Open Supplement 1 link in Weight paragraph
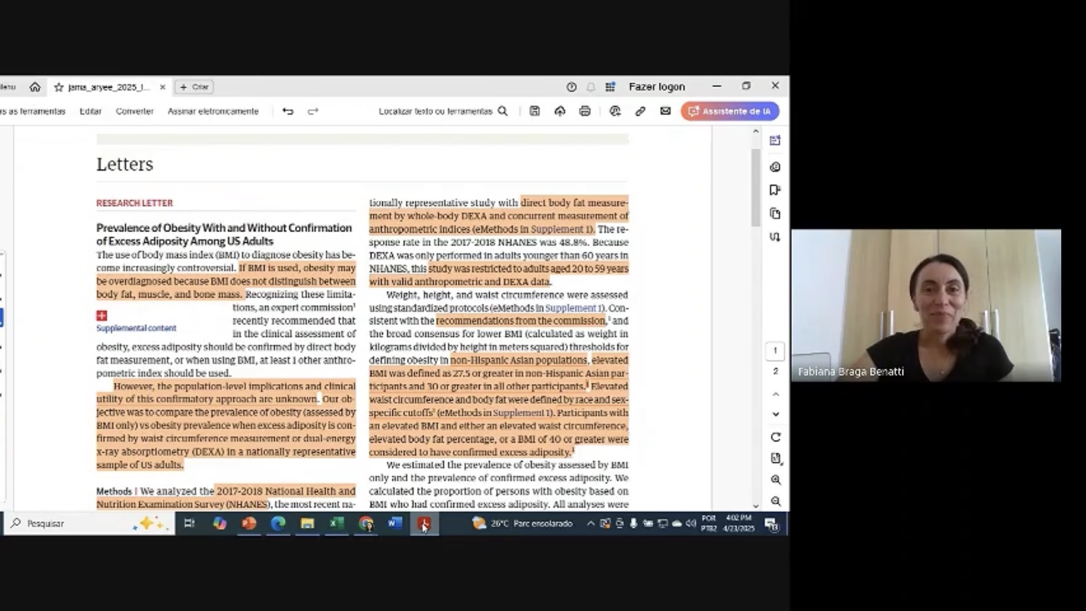Screen dimensions: 1086x611 click(x=574, y=308)
